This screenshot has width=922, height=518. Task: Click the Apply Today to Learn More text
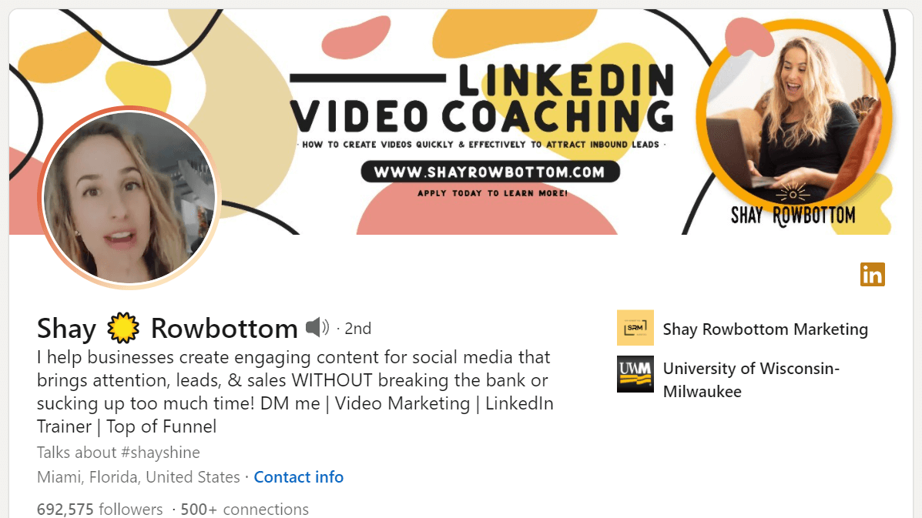pyautogui.click(x=493, y=193)
